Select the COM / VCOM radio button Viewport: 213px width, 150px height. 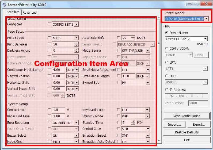tap(167, 49)
